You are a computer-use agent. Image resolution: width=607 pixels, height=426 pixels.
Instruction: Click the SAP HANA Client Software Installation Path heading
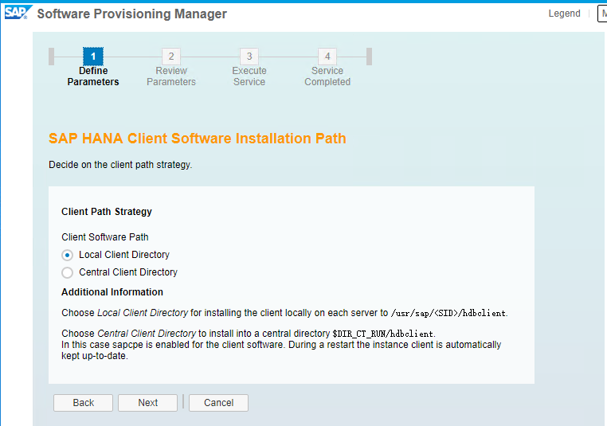(x=198, y=139)
